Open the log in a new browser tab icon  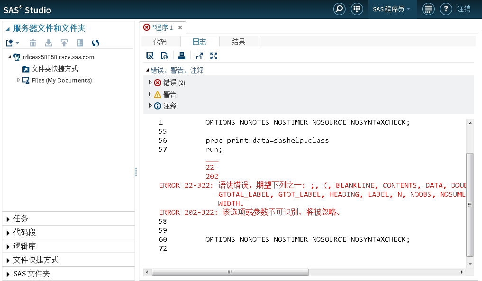click(x=199, y=56)
